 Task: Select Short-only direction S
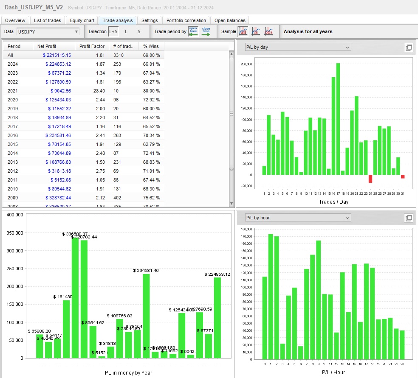point(138,31)
